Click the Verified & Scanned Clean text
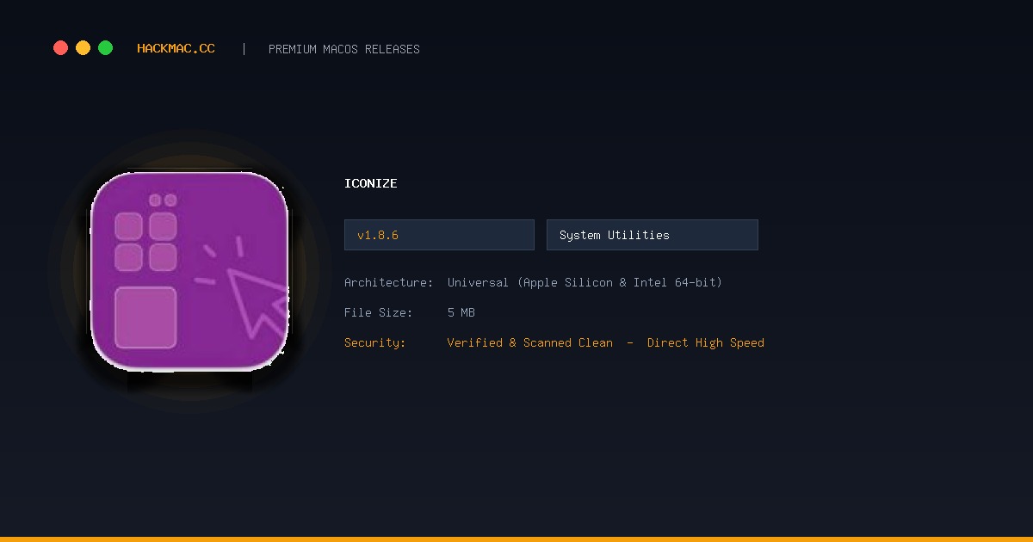This screenshot has height=542, width=1033. click(530, 342)
